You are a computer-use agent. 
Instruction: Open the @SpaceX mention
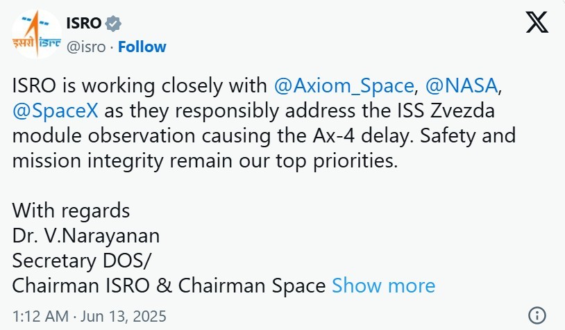pos(55,110)
